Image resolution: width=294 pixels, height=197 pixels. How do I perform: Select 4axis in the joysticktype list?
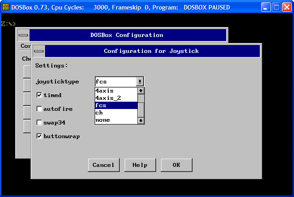(116, 91)
